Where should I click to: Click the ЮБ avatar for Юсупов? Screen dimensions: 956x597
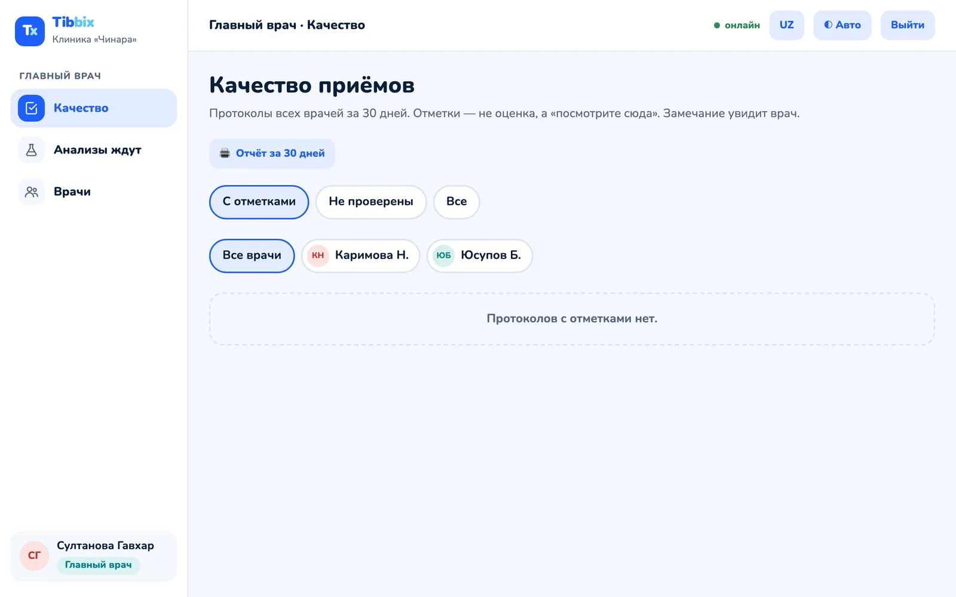coord(443,256)
